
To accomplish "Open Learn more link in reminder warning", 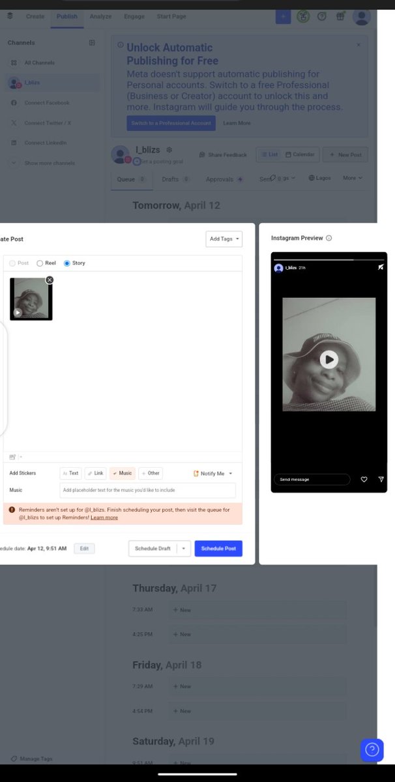I will pyautogui.click(x=104, y=517).
